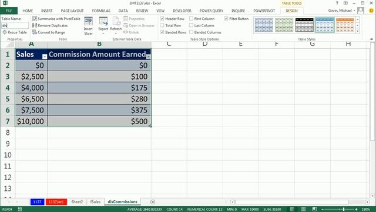
Task: Open Excel Help question mark
Action: (337, 3)
